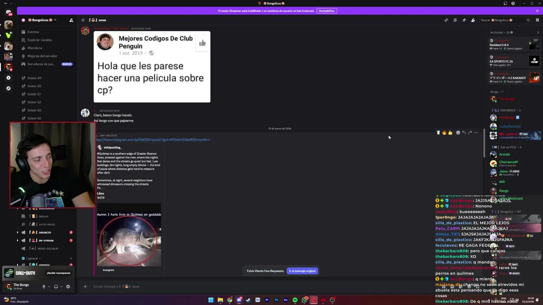Screen dimensions: 543x305
Task: Toggle channel notification settings bell
Action: tap(455, 20)
